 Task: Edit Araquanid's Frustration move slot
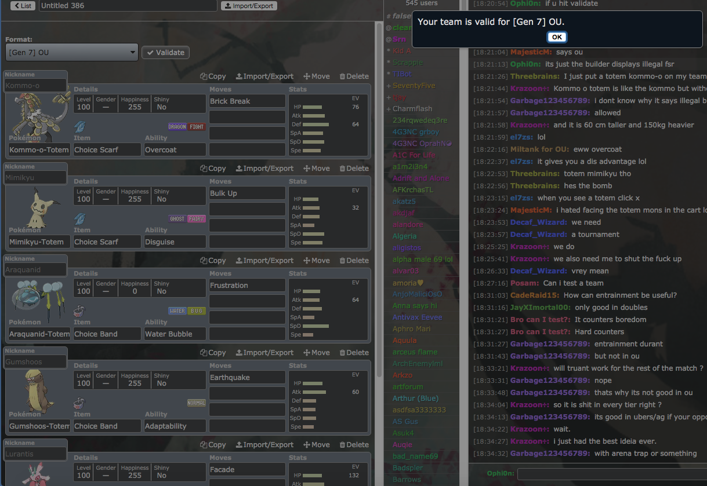pos(247,285)
